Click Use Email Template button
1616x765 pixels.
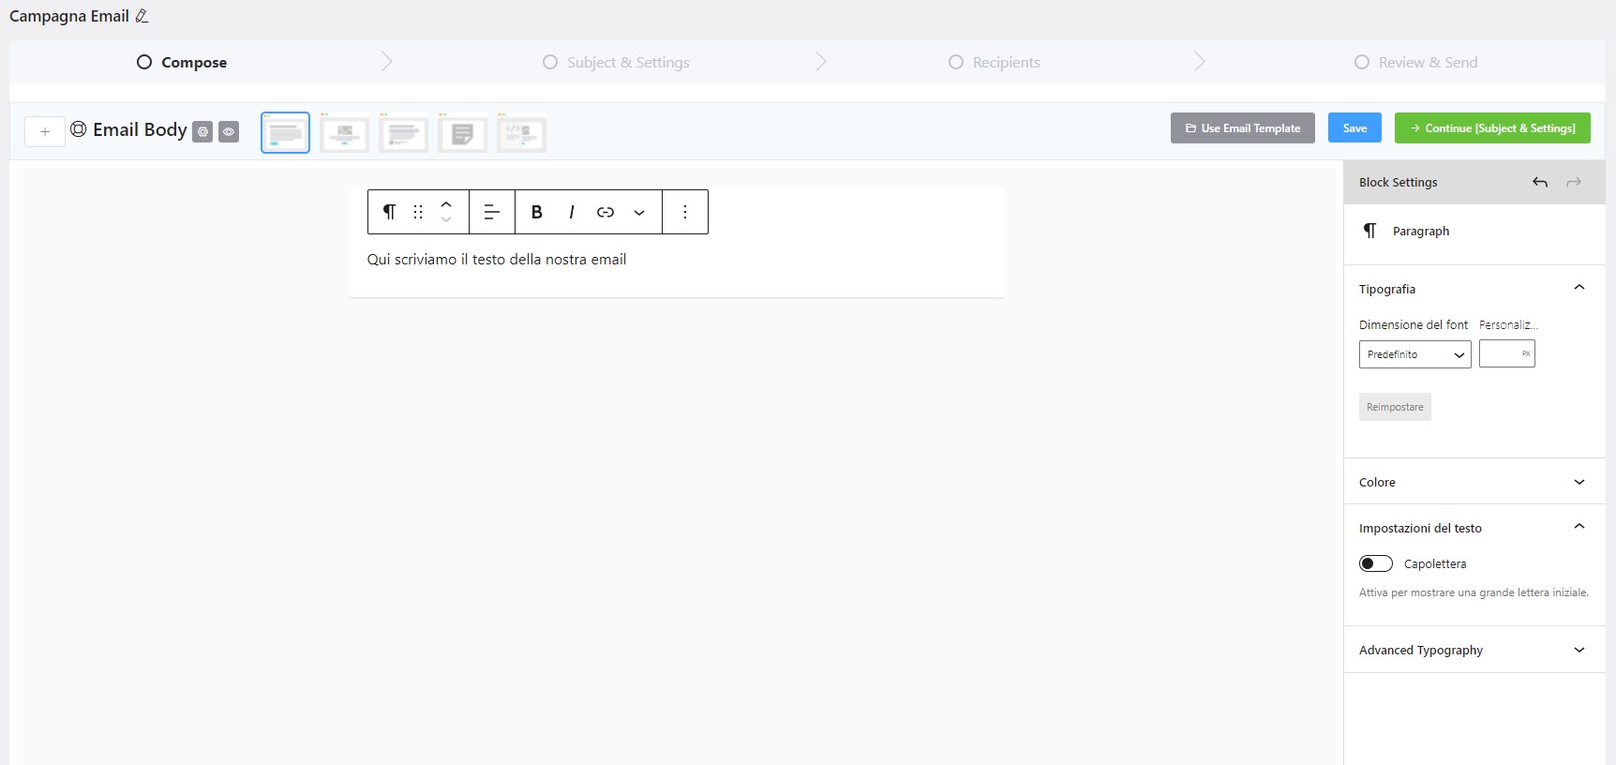point(1243,128)
